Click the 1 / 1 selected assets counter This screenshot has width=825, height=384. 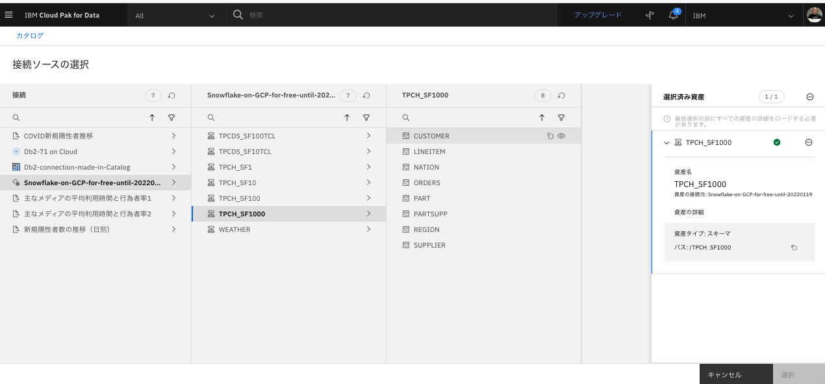click(771, 97)
